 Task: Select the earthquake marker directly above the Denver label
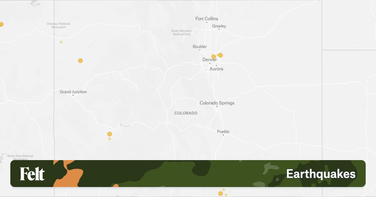click(214, 57)
